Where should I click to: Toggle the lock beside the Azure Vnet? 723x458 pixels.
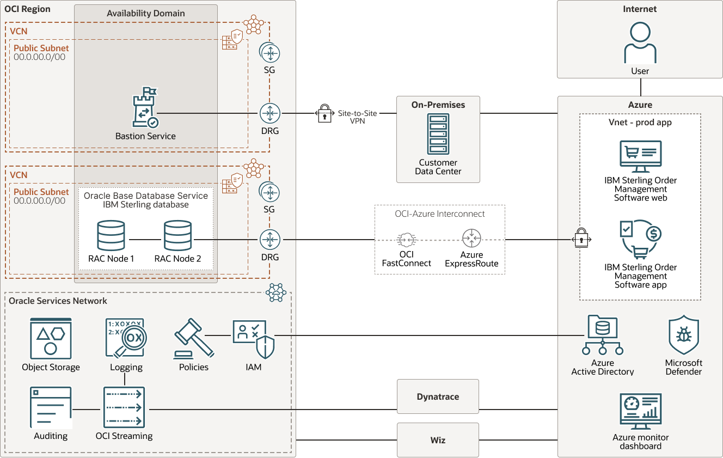click(581, 238)
